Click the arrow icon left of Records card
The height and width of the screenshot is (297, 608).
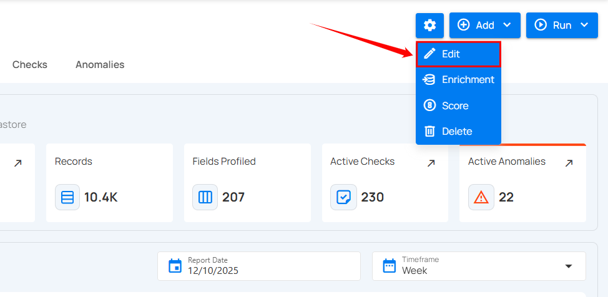[x=17, y=163]
